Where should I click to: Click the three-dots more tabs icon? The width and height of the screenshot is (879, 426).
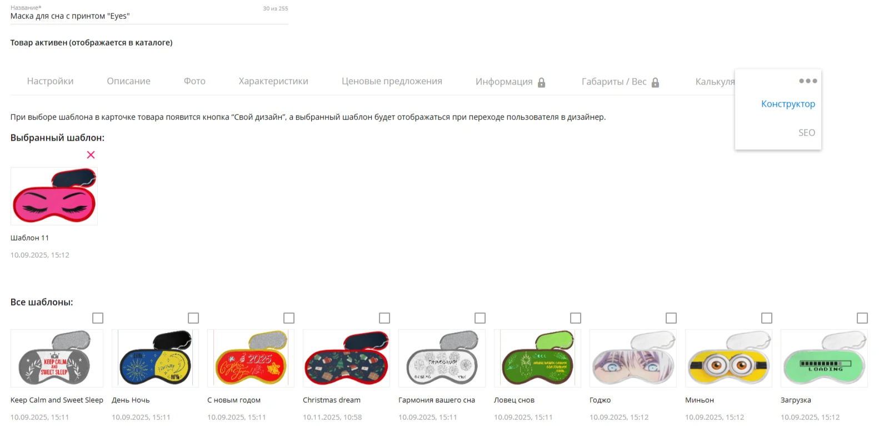(808, 81)
